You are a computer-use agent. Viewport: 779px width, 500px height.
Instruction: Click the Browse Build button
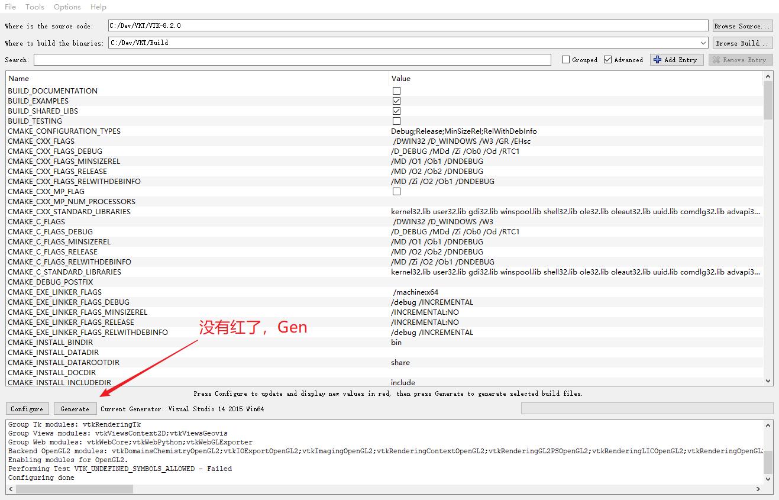742,43
